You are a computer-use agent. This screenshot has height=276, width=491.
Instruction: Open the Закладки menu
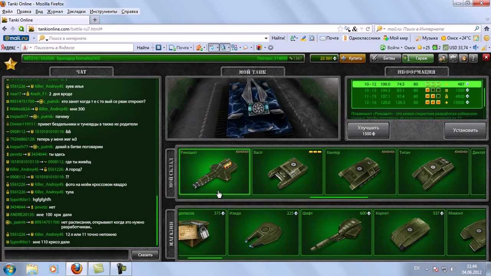[76, 11]
